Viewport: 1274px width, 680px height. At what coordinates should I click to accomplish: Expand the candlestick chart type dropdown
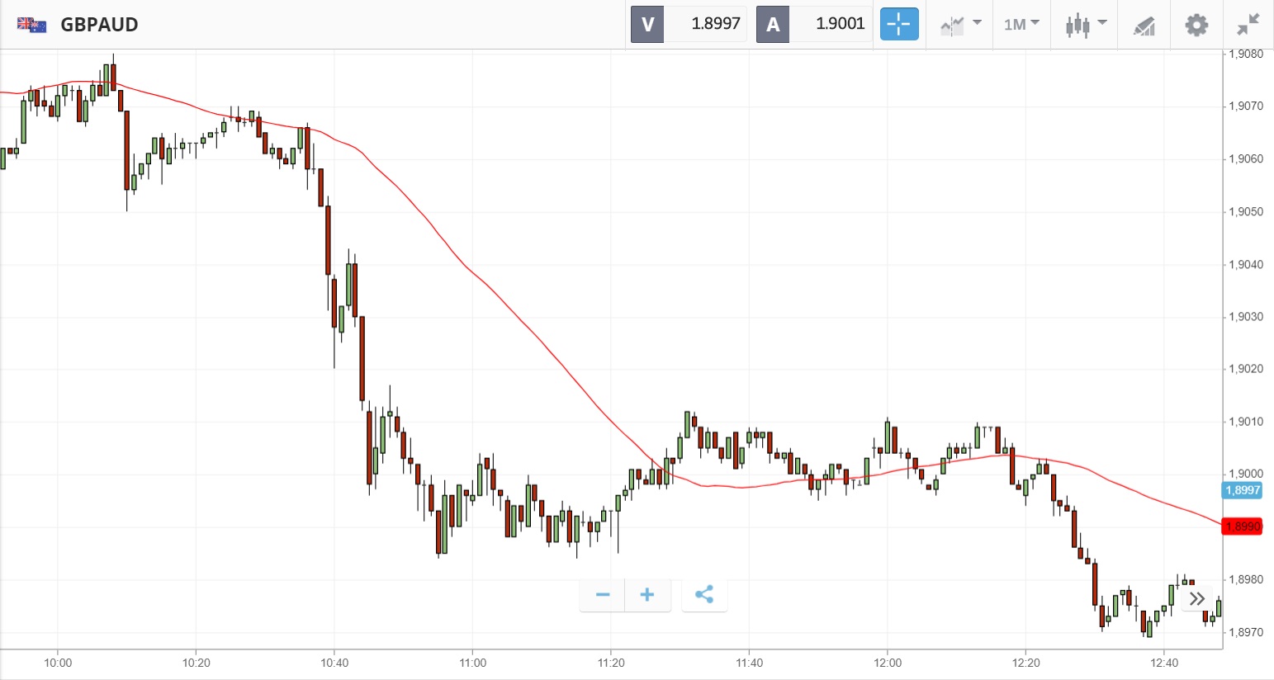pyautogui.click(x=1085, y=25)
